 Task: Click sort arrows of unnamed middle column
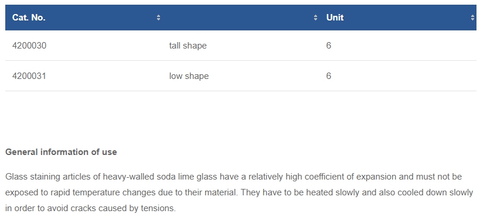tap(315, 18)
